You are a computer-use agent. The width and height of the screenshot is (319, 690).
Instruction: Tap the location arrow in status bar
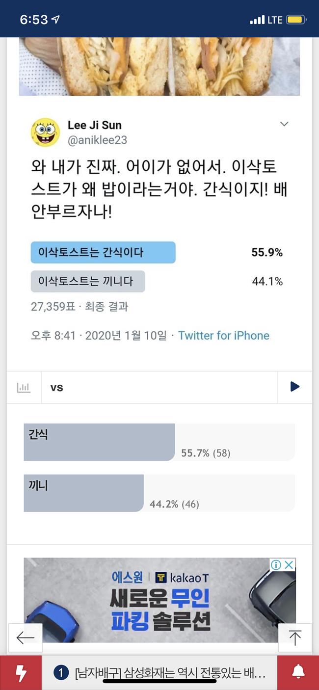(x=55, y=20)
